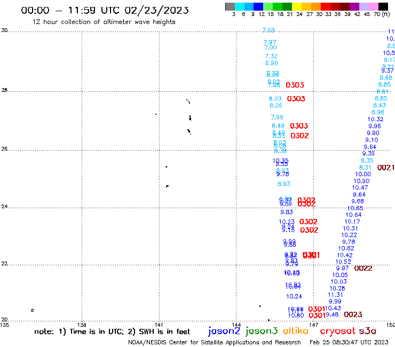Image resolution: width=395 pixels, height=347 pixels.
Task: Select the pink swatch near 70 (ft)
Action: pos(373,6)
